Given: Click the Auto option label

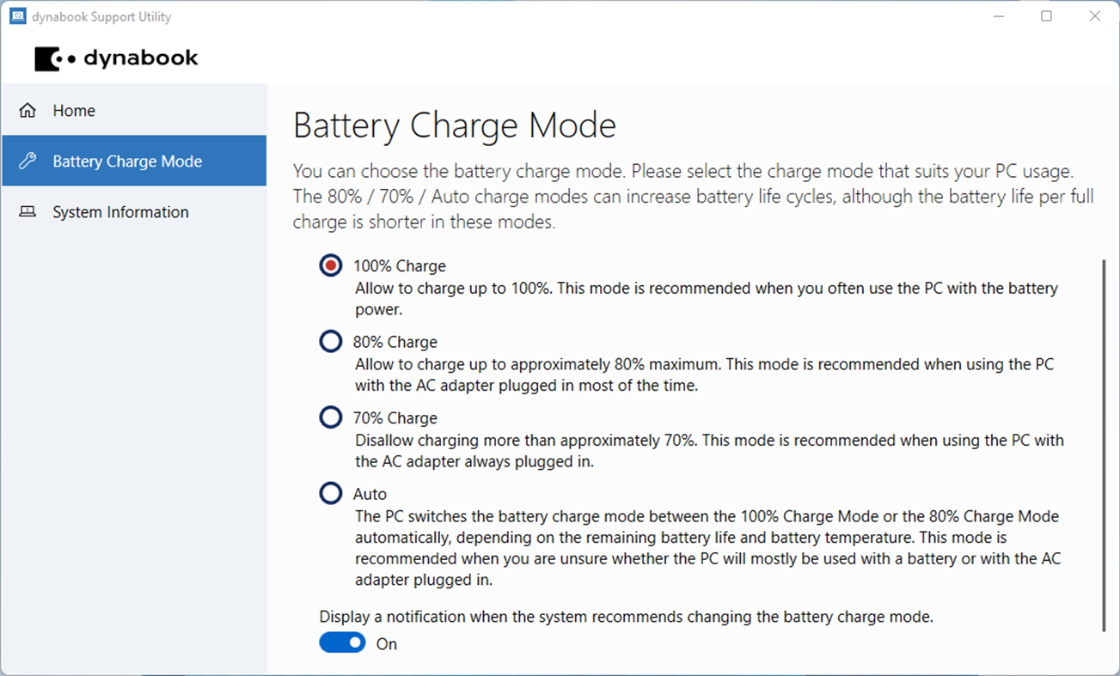Looking at the screenshot, I should (x=370, y=494).
